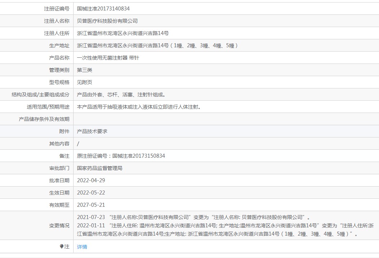
Task: Select product name 一次性使用无菌注射器 带针
Action: click(108, 58)
